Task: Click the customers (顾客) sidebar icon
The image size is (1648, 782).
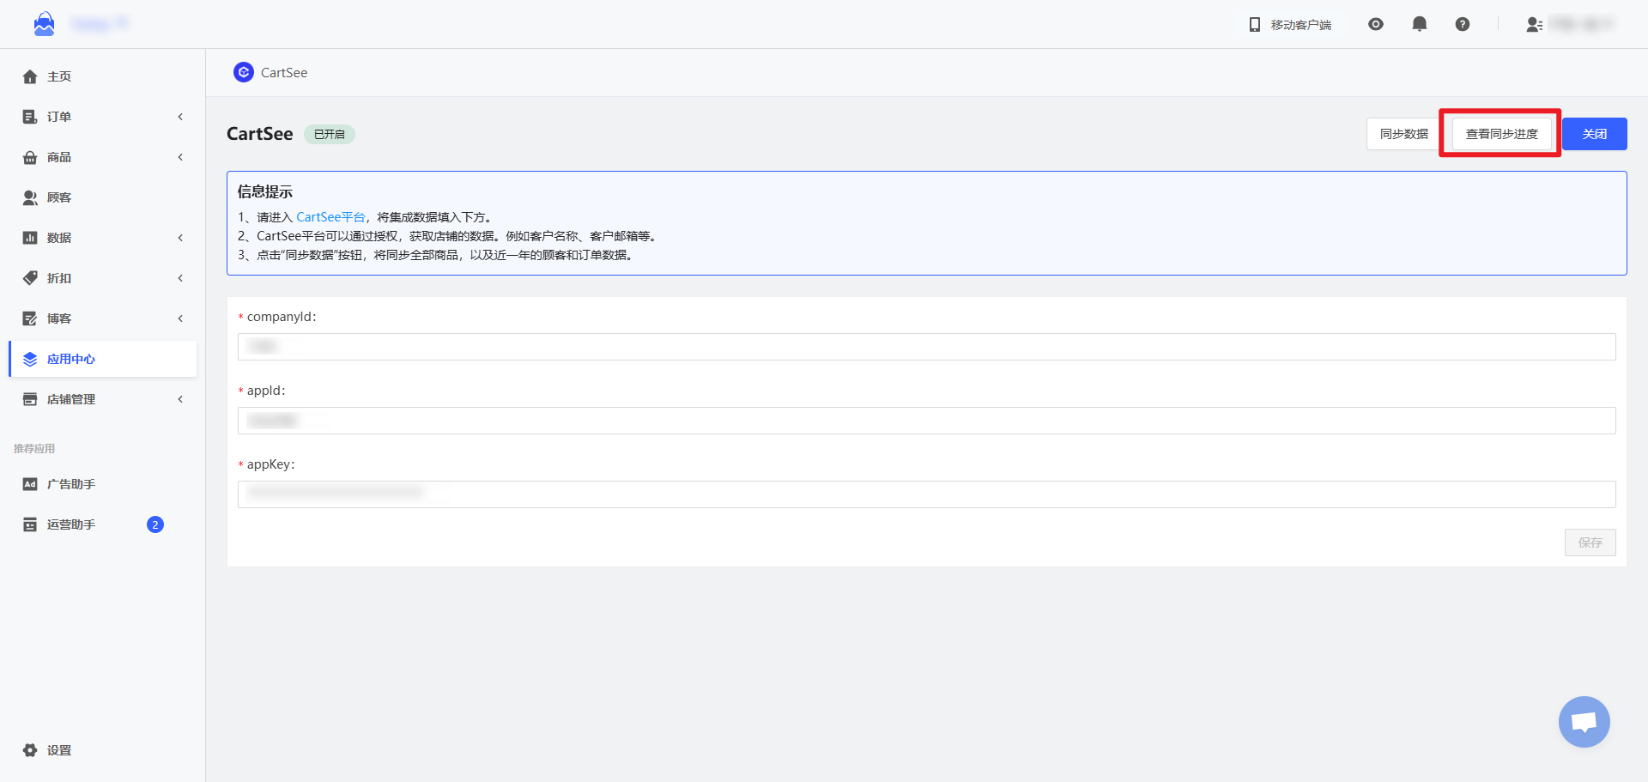Action: pos(30,197)
